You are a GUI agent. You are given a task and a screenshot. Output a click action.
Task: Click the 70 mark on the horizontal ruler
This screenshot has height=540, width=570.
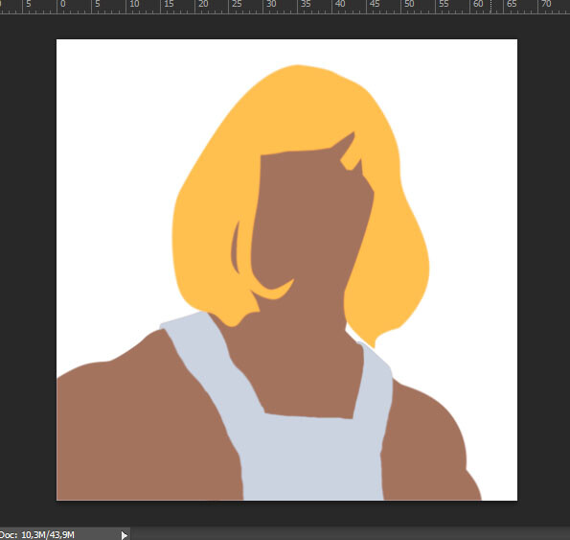(546, 4)
